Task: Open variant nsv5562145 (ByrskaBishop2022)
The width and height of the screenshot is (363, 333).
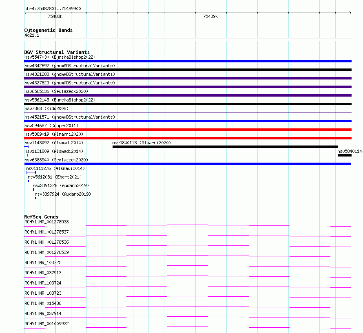Action: [60, 100]
